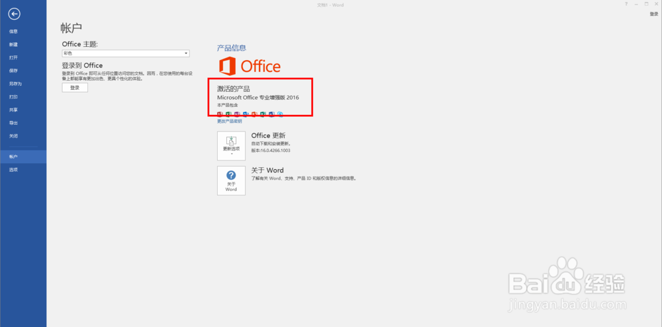This screenshot has height=327, width=662.
Task: Click the 激活的产品 label
Action: pos(234,89)
